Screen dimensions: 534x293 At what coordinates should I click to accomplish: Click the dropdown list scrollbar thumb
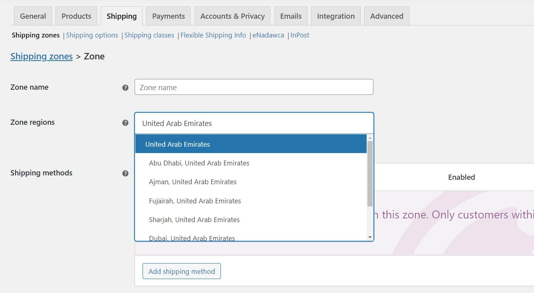pyautogui.click(x=370, y=174)
